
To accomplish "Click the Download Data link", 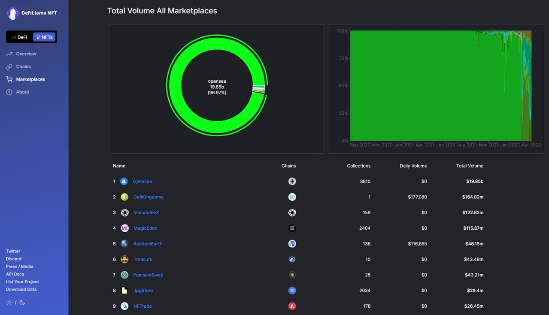I will pyautogui.click(x=21, y=289).
